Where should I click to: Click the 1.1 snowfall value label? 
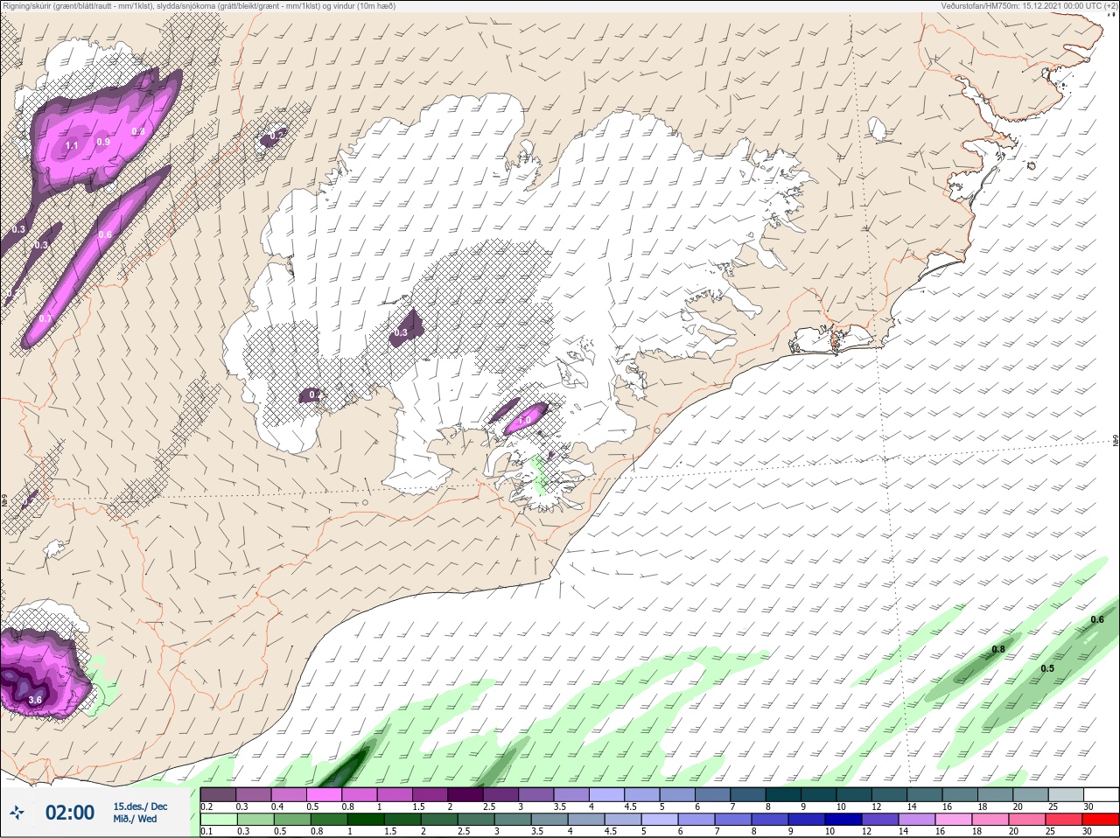click(x=72, y=145)
